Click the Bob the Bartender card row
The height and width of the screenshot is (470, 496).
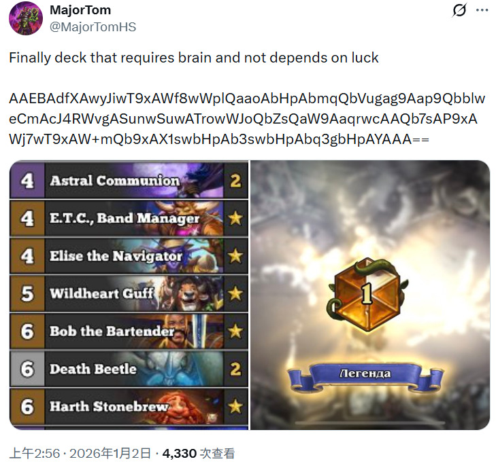pos(129,331)
